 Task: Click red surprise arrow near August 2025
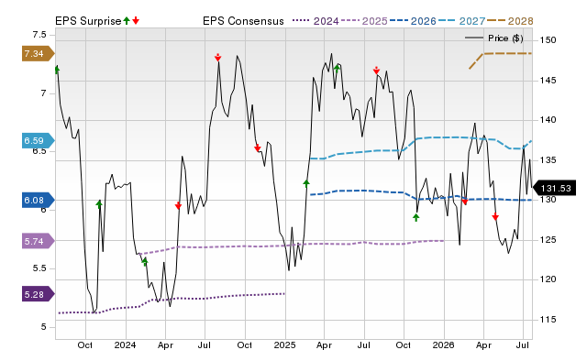[376, 71]
